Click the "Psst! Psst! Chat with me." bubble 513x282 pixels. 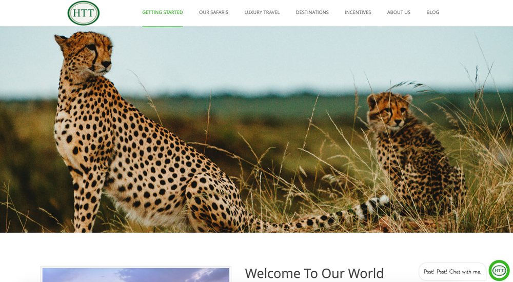pyautogui.click(x=452, y=272)
